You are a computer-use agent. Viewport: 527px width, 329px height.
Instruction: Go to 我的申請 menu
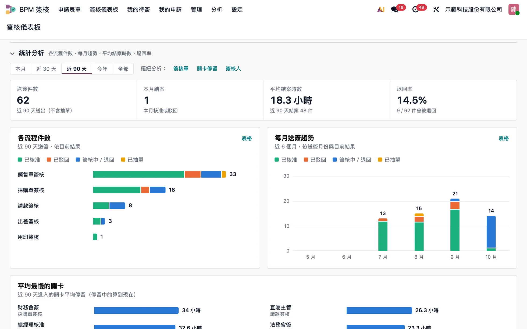(x=170, y=9)
